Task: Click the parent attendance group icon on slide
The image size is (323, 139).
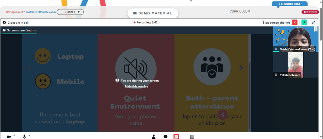Action: (x=212, y=67)
